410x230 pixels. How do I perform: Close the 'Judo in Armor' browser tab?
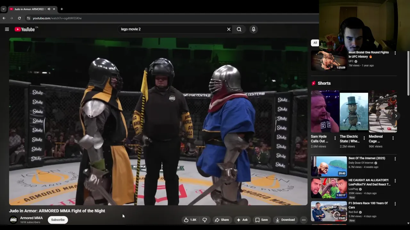point(54,9)
